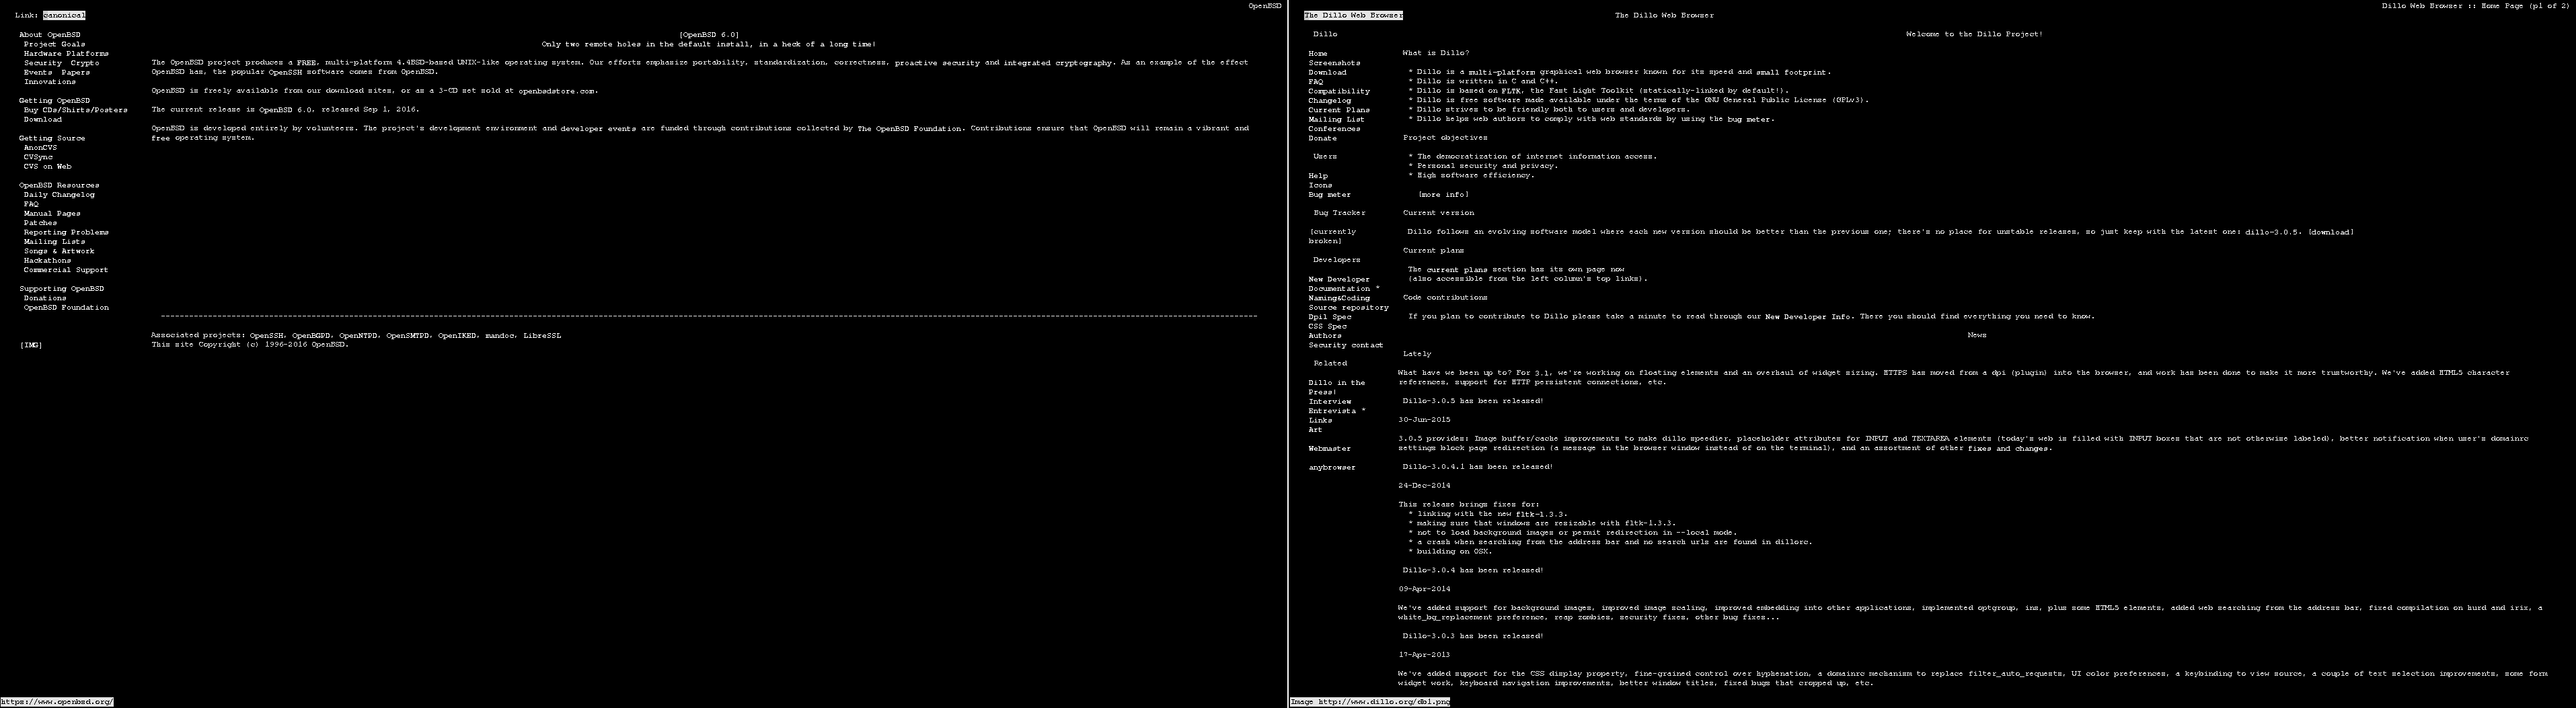
Task: Open the Naming&Coding developer link
Action: point(1339,298)
